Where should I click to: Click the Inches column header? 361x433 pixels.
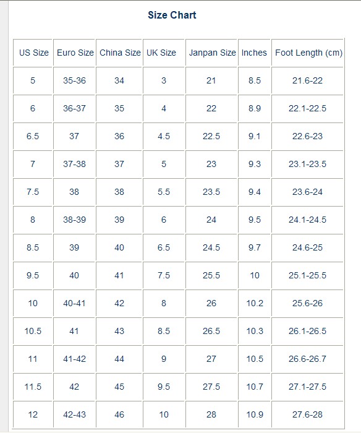[254, 53]
